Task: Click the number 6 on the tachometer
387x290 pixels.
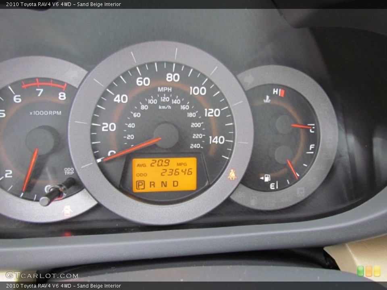Action: pos(17,99)
